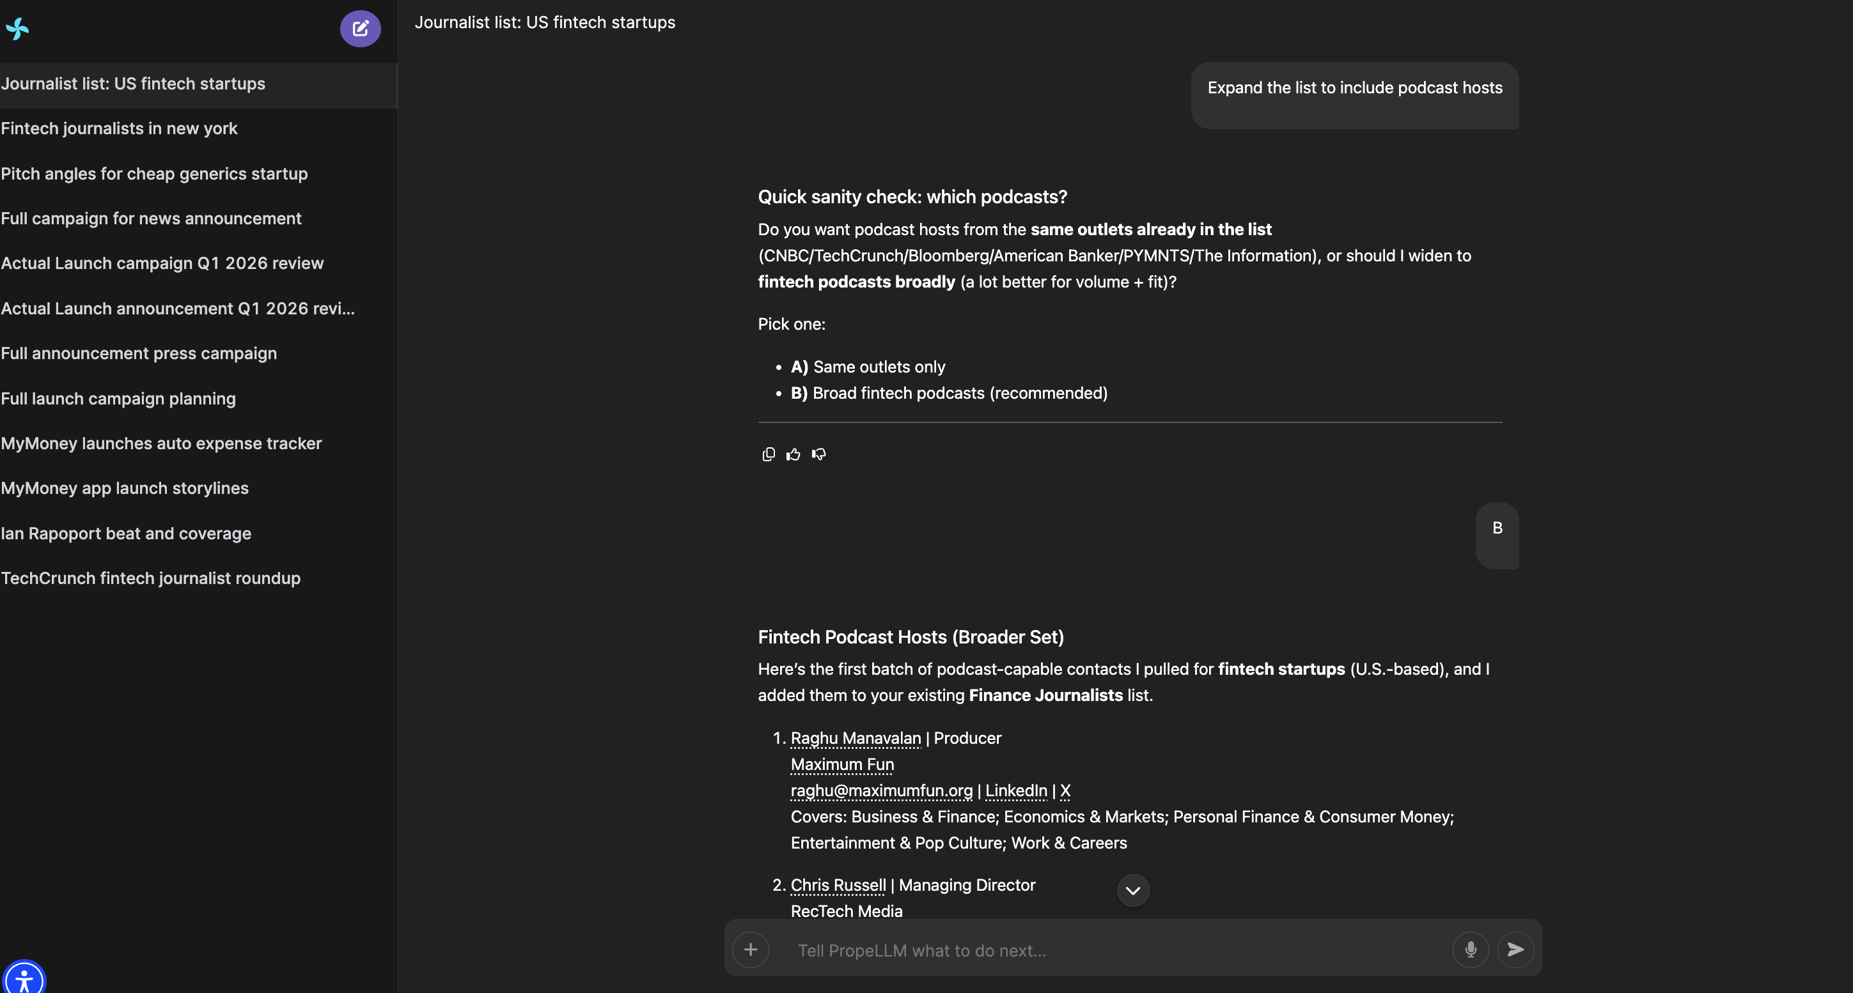
Task: Click the new chat compose icon
Action: coord(361,29)
